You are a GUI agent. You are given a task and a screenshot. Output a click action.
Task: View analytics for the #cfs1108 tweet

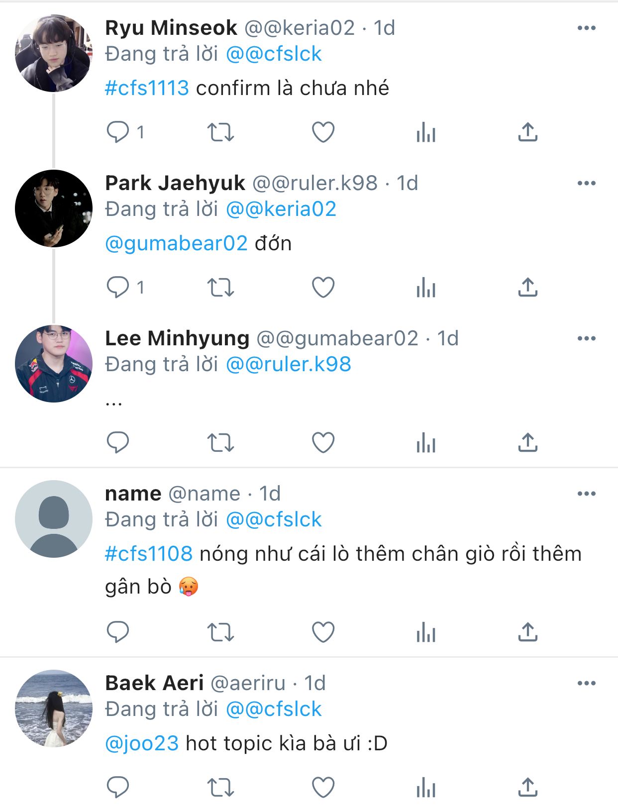tap(426, 632)
